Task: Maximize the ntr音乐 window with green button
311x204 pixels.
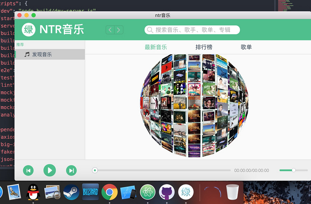Action: (x=34, y=15)
